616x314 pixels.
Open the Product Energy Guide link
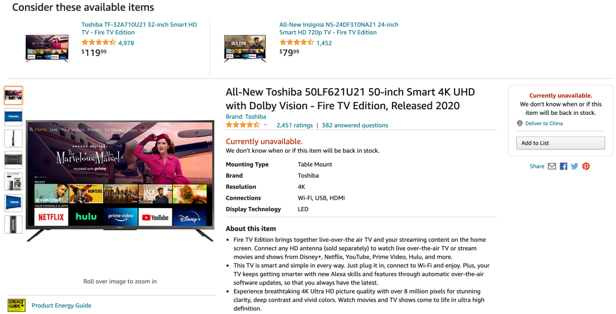(62, 305)
